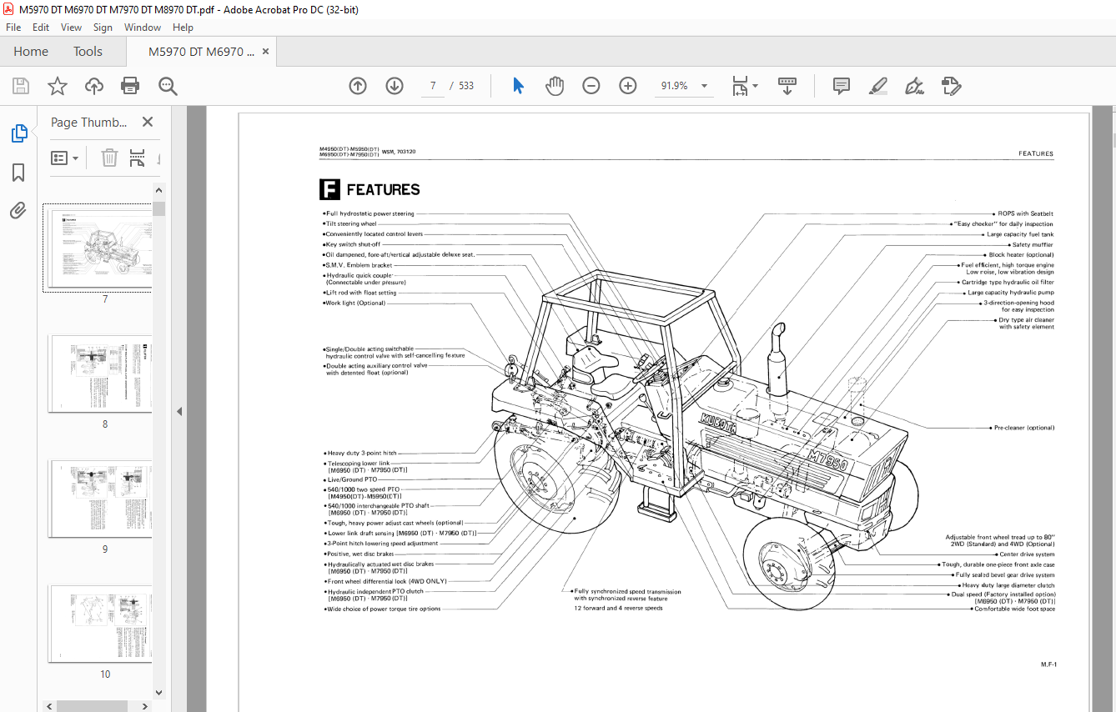Click 'Heavy duty 3-point hitch' text
This screenshot has height=712, width=1116.
click(362, 454)
